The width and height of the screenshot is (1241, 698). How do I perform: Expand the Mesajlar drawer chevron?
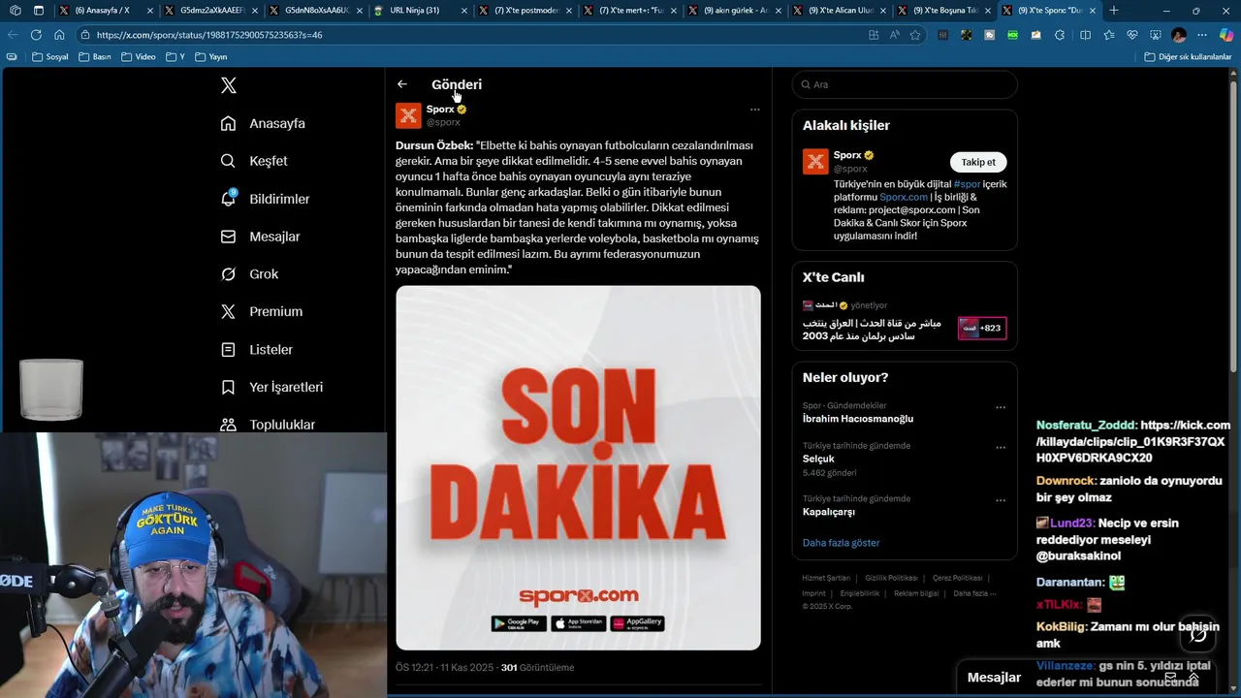1193,679
